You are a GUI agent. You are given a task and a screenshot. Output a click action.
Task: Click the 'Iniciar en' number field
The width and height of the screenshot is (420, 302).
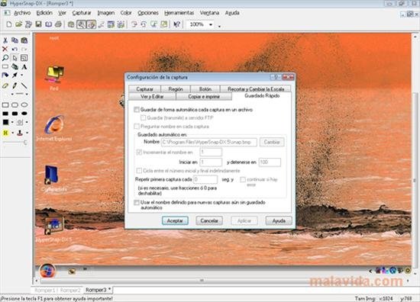[x=211, y=162]
